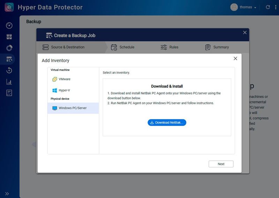Click the Hyper-V Windows logo icon
The height and width of the screenshot is (198, 279).
tap(55, 90)
